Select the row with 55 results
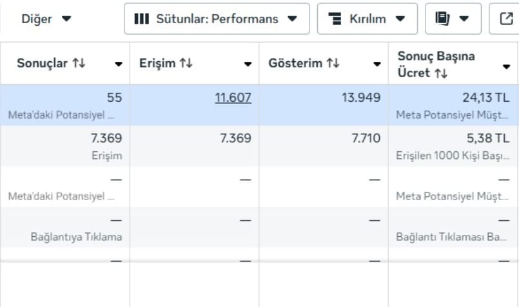The width and height of the screenshot is (519, 307). (259, 105)
